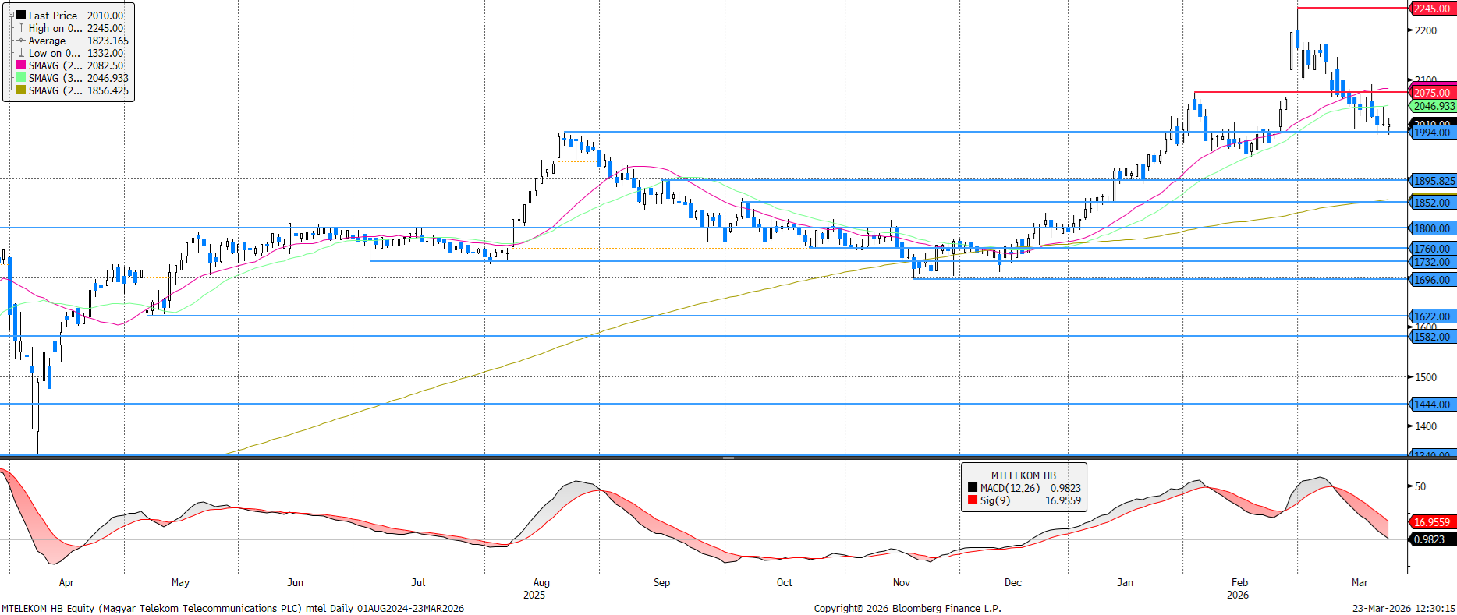Viewport: 1457px width, 615px height.
Task: Click the 1696.00 price level tag
Action: [x=1432, y=280]
